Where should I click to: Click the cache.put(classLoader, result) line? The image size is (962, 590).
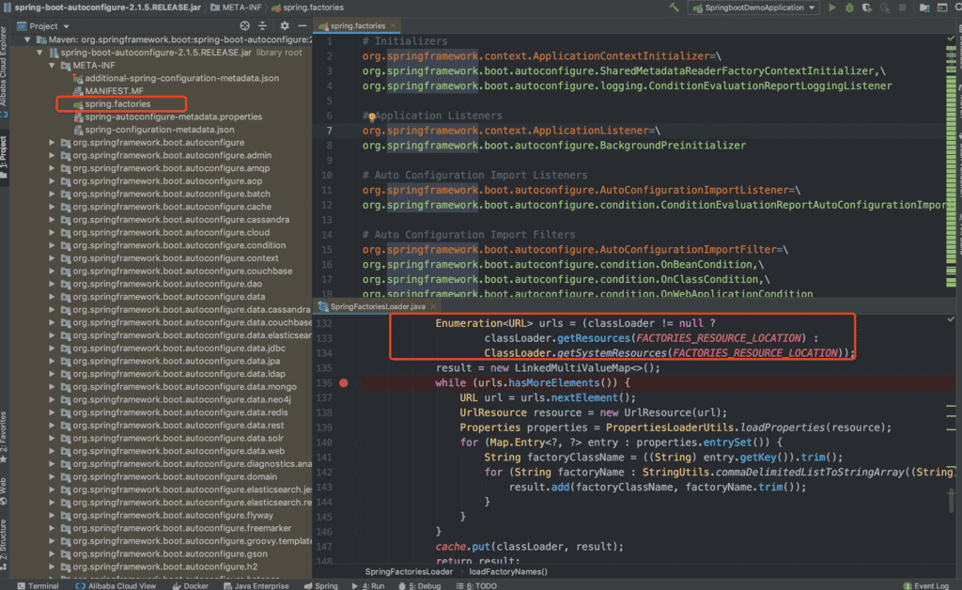(x=530, y=547)
